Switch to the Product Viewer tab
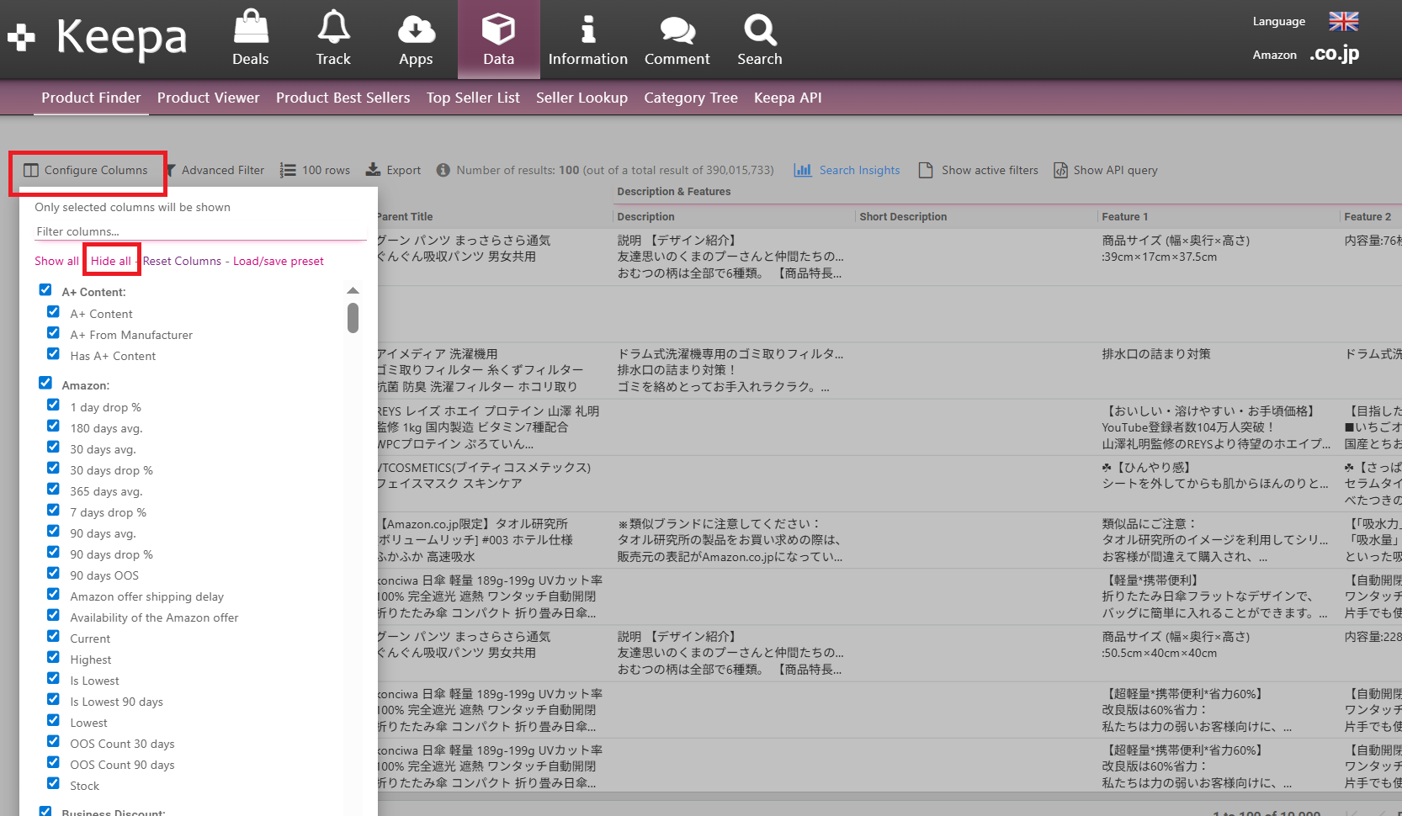The height and width of the screenshot is (816, 1402). click(x=208, y=98)
